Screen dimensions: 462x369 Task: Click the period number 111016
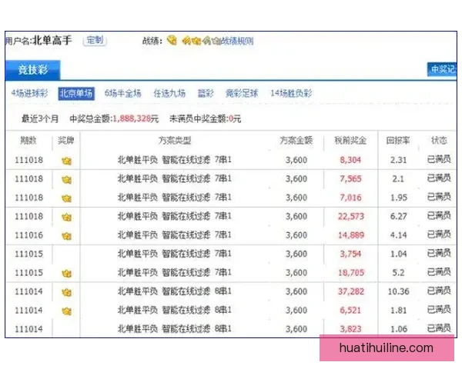click(29, 235)
